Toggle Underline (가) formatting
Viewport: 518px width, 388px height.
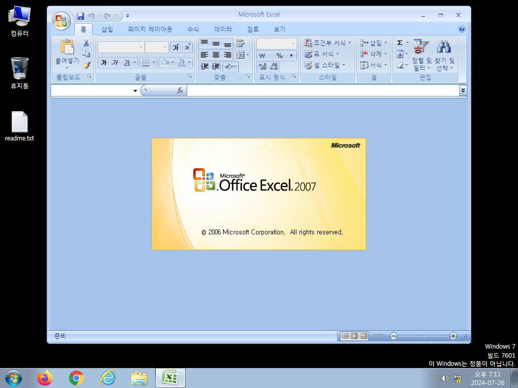(x=127, y=62)
